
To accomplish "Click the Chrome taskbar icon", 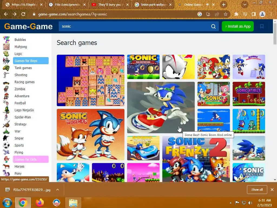I will (x=23, y=203).
